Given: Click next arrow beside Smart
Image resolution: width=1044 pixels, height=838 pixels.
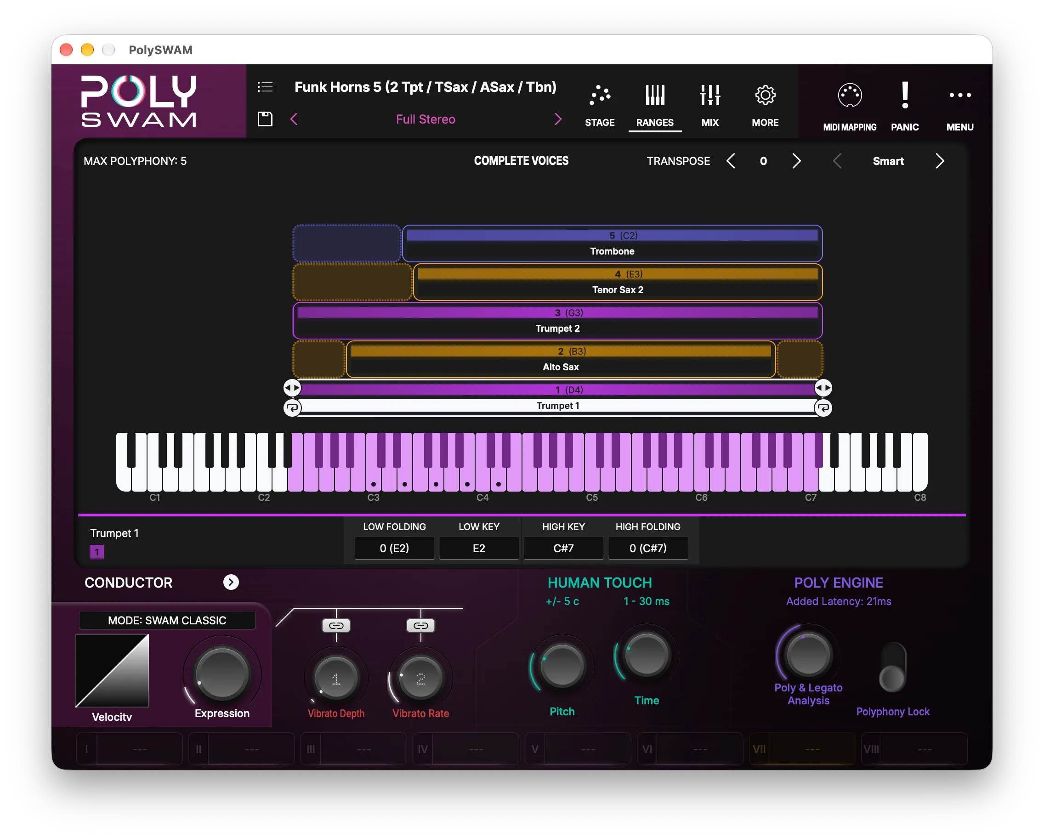Looking at the screenshot, I should tap(939, 161).
